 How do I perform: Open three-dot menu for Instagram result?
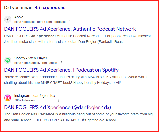point(59,100)
